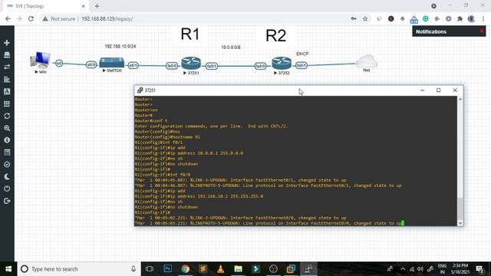Click the R2 text label
491x276 pixels.
[x=276, y=35]
